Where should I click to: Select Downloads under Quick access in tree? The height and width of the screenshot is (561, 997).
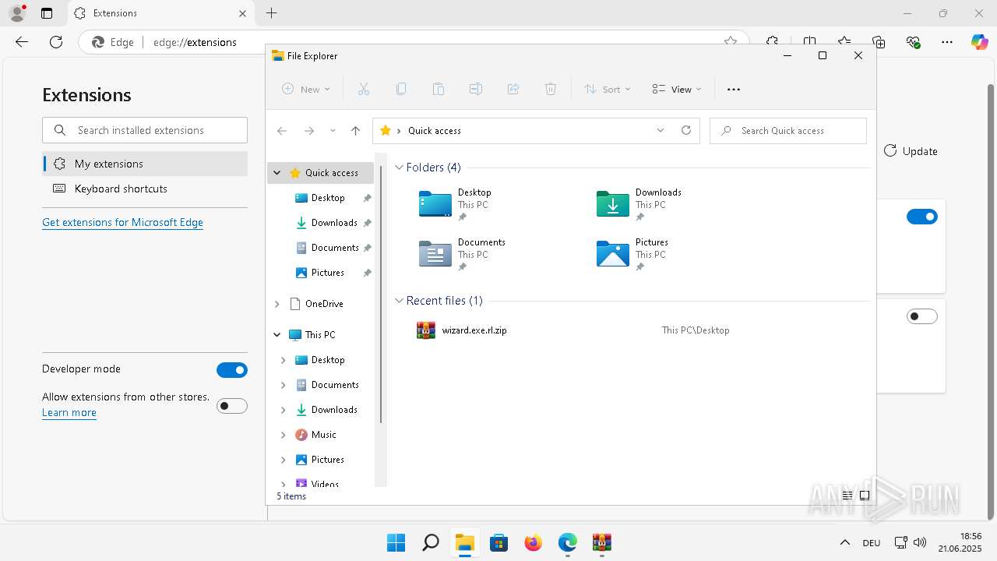point(334,223)
